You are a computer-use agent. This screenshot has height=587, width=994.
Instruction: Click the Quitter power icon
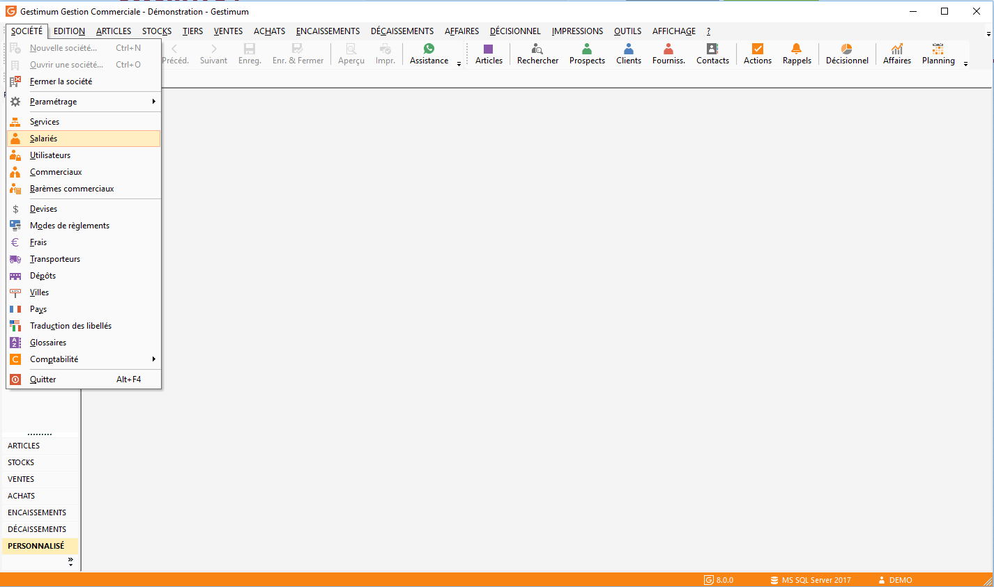(x=15, y=379)
